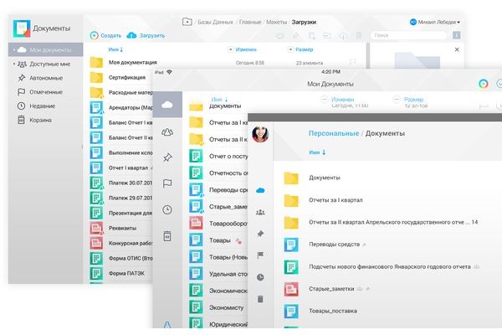Open the Документы app logo in the web window
Screen dimensions: 502x335
22,28
